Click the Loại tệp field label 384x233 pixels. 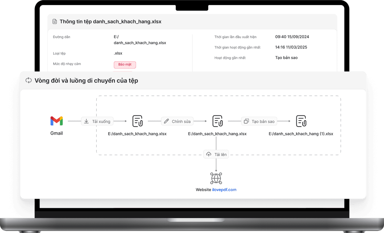click(x=59, y=53)
